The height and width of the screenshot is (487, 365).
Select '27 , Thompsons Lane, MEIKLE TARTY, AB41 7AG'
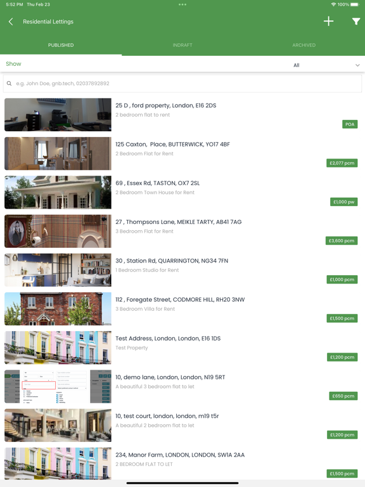[179, 222]
